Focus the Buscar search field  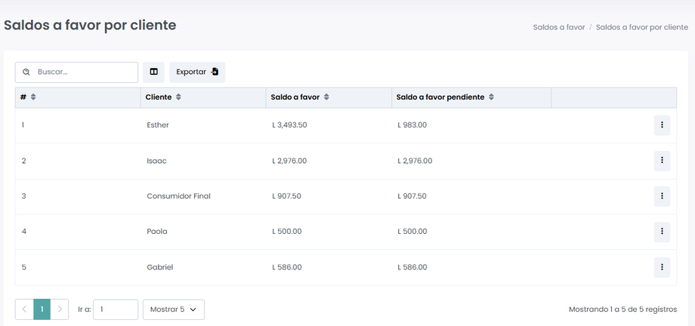pos(83,72)
